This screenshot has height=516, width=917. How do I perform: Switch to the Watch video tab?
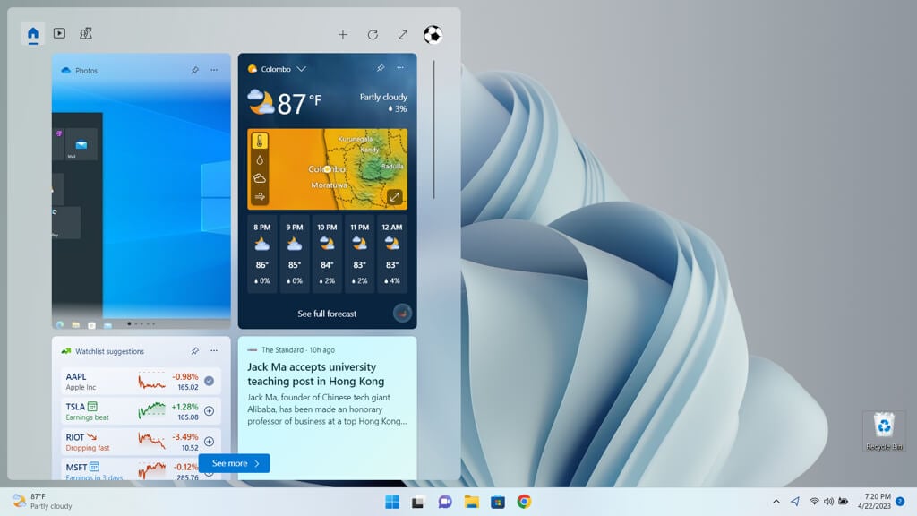click(59, 33)
